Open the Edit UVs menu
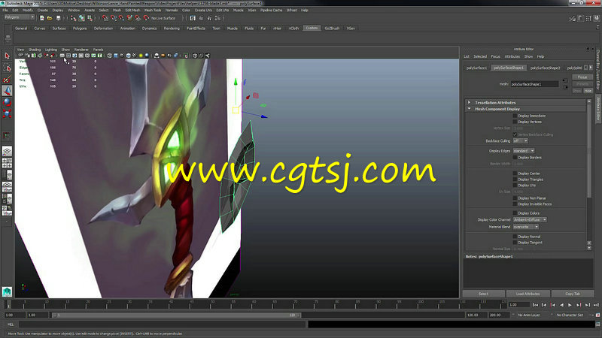Image resolution: width=602 pixels, height=338 pixels. tap(222, 11)
